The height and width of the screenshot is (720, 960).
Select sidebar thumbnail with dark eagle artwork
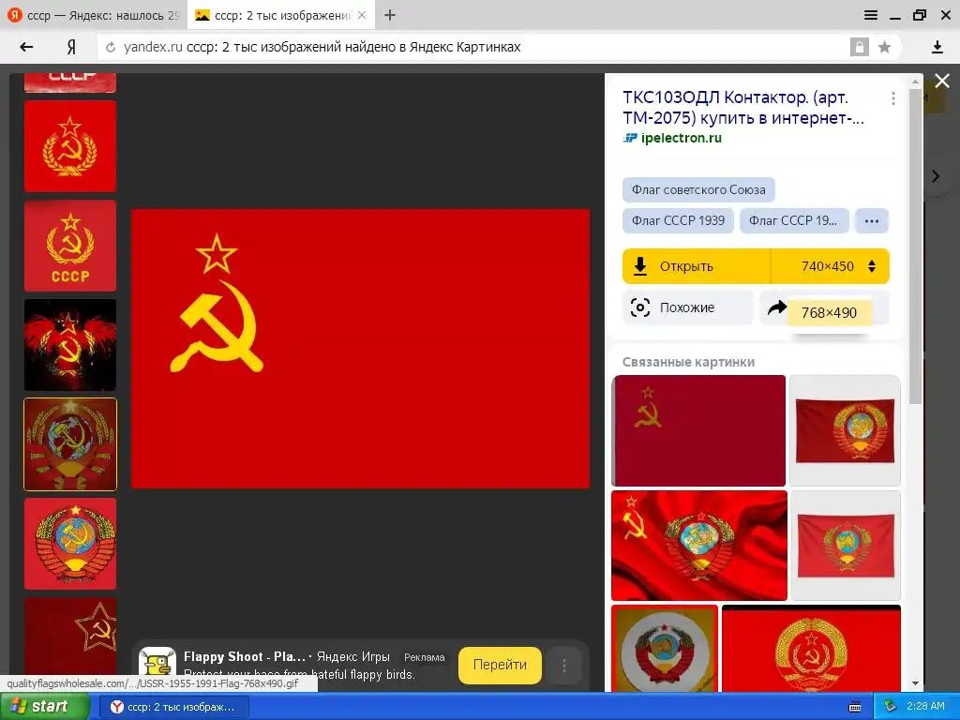coord(69,345)
